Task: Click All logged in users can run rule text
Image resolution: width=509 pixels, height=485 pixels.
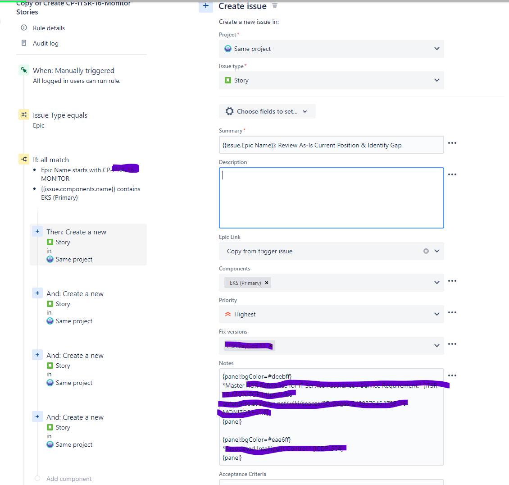Action: pos(77,81)
